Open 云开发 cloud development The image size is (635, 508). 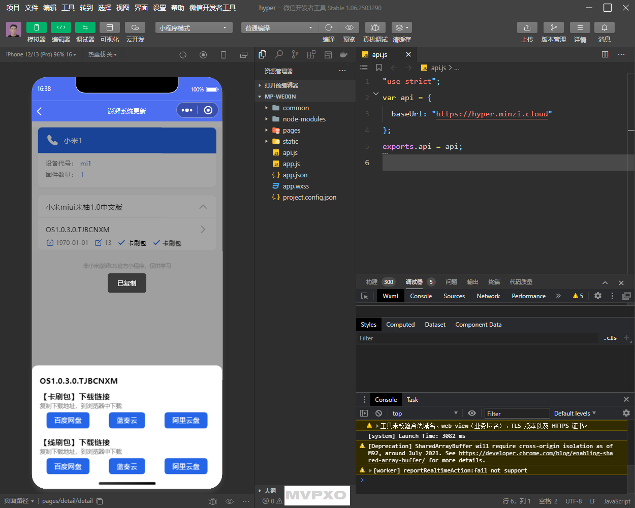click(x=135, y=27)
